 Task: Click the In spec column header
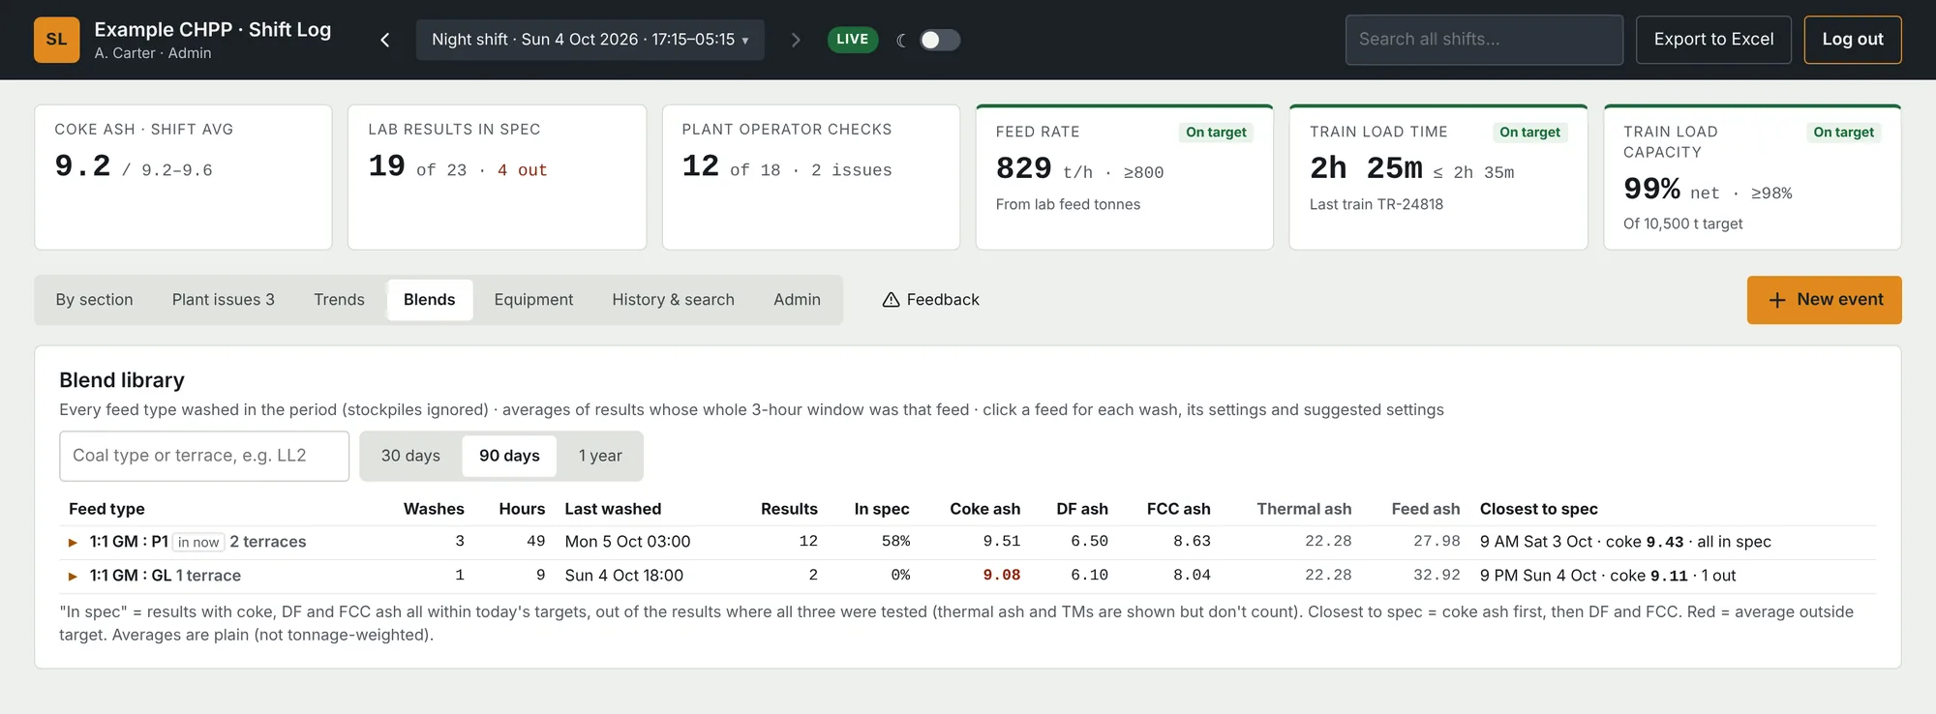[882, 509]
